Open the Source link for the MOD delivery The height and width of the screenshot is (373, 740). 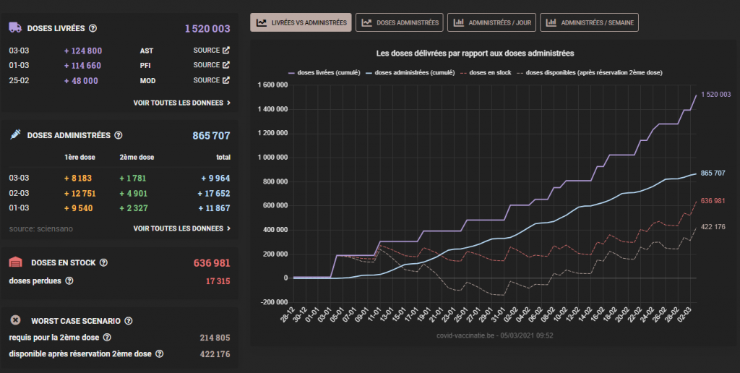tap(211, 80)
